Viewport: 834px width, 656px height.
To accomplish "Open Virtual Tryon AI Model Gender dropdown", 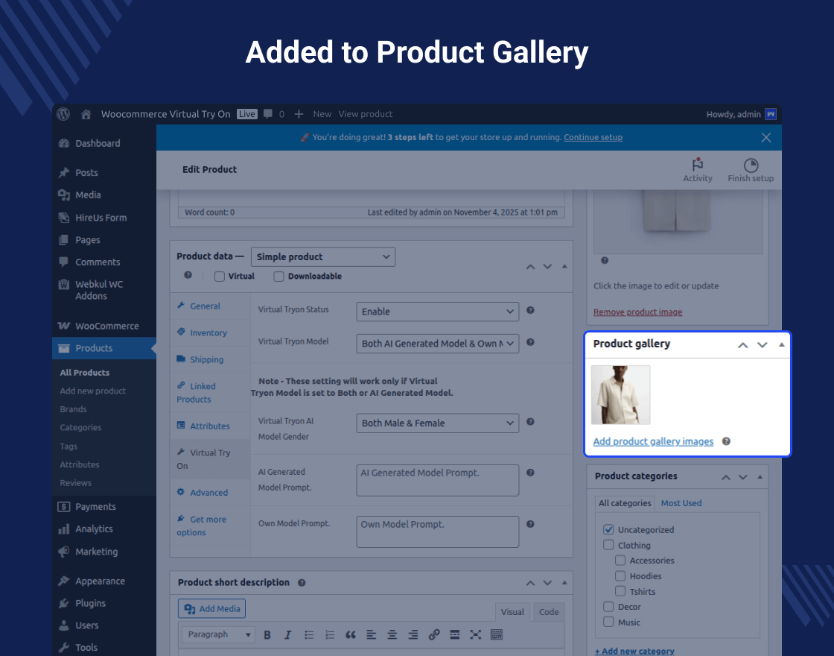I will tap(437, 423).
